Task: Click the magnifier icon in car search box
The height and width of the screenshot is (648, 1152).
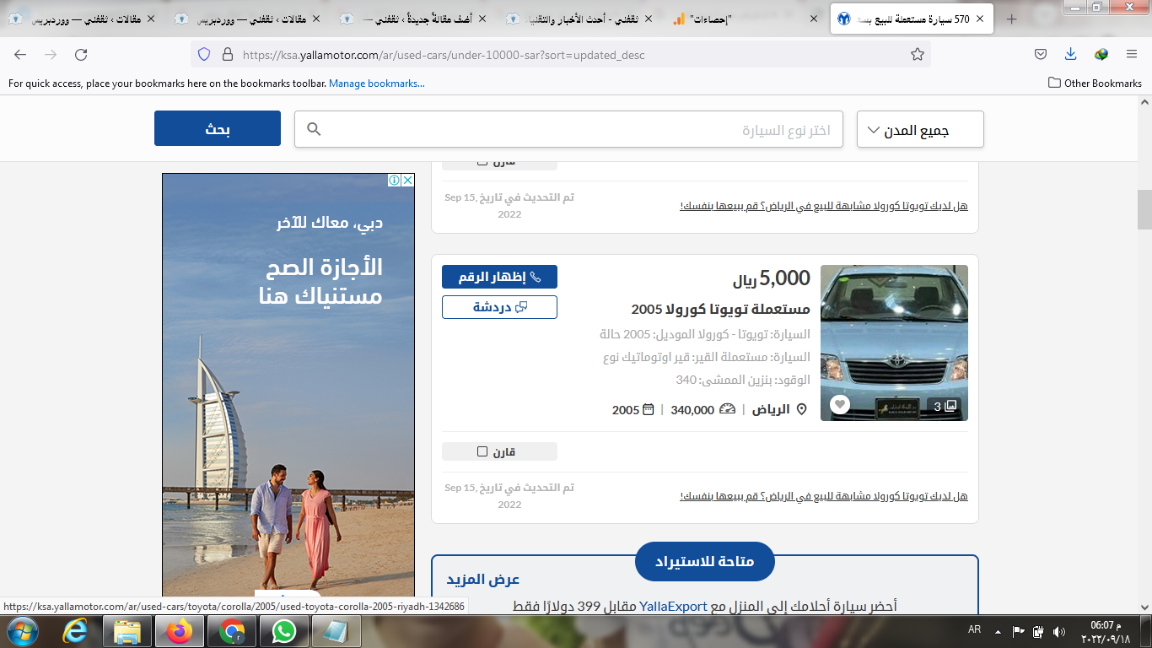Action: pyautogui.click(x=314, y=129)
